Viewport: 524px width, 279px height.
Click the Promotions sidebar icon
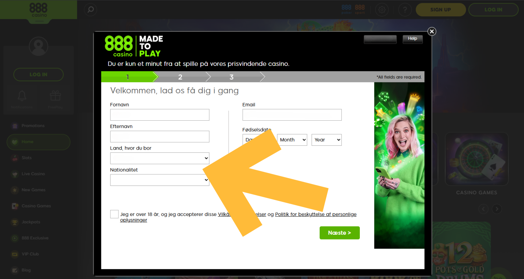pos(15,126)
